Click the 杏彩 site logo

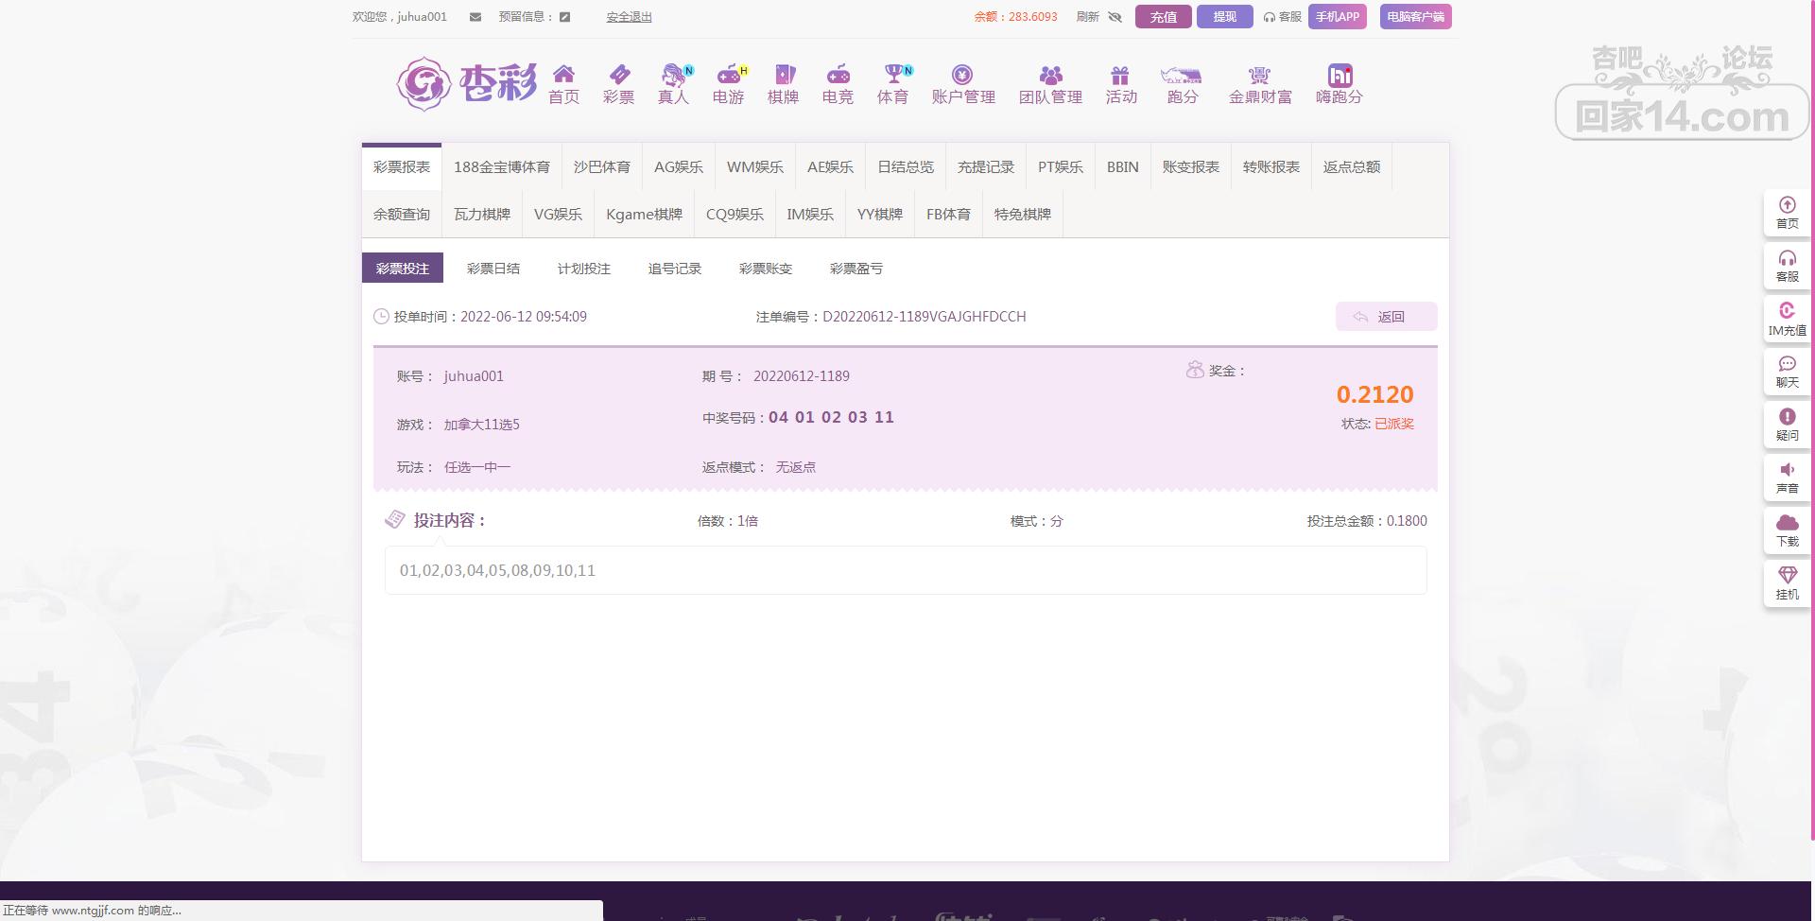(467, 83)
